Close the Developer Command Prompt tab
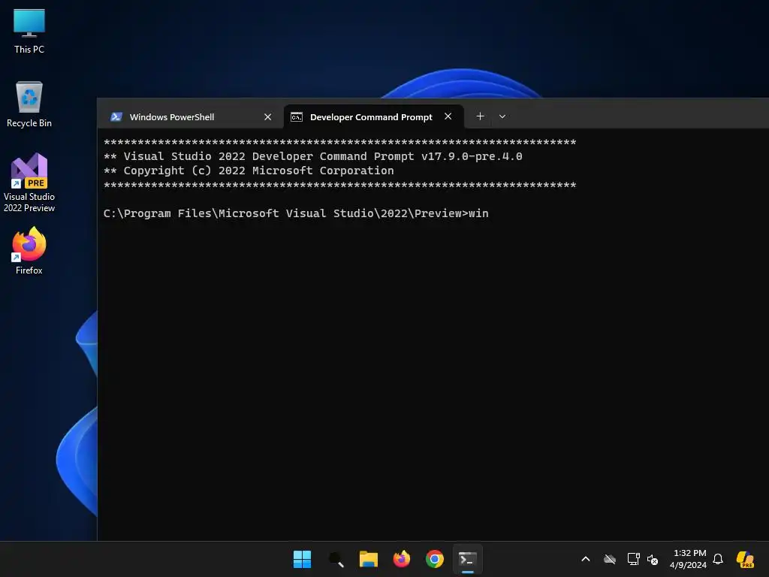The height and width of the screenshot is (577, 769). [448, 116]
